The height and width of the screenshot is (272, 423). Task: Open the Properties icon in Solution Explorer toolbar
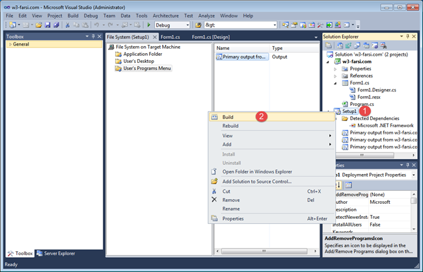pos(328,45)
